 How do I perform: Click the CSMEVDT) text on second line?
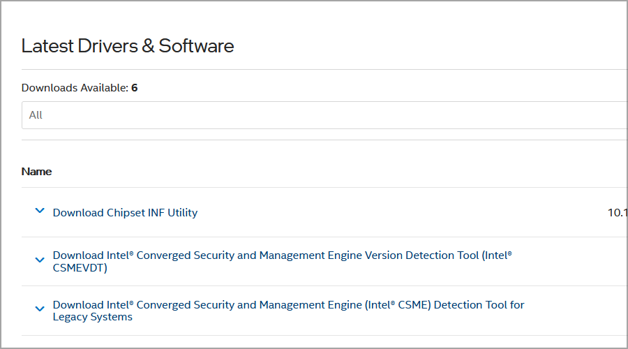80,267
